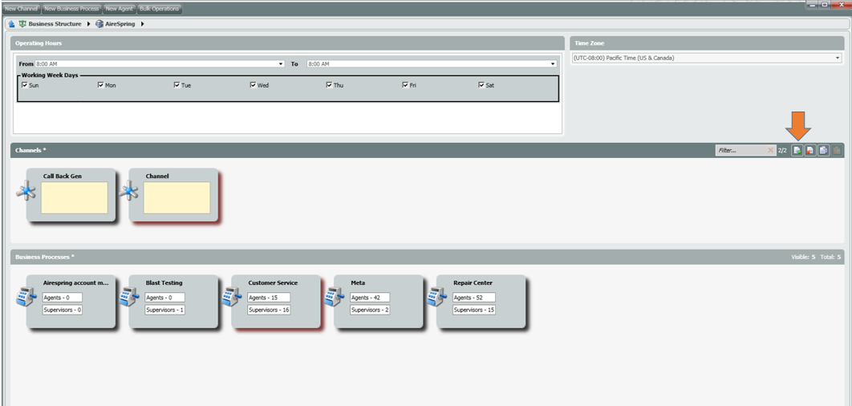Click the Business Structure breadcrumb link

(x=55, y=24)
